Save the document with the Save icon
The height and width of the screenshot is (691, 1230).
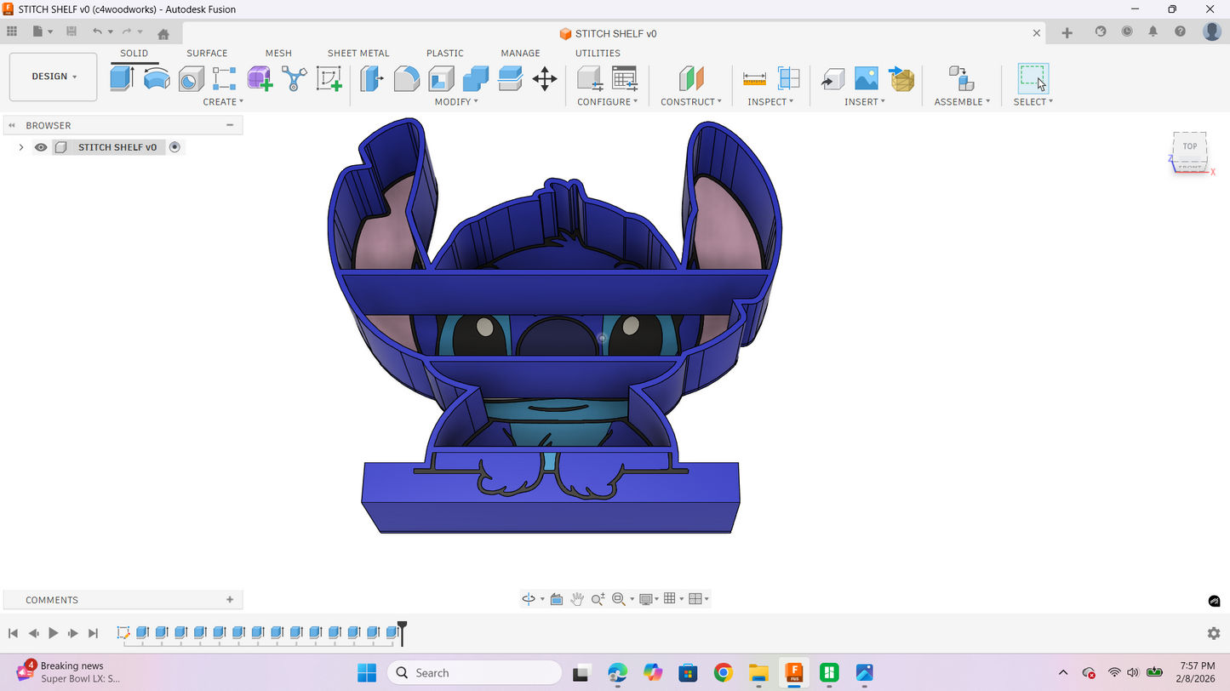(x=72, y=31)
